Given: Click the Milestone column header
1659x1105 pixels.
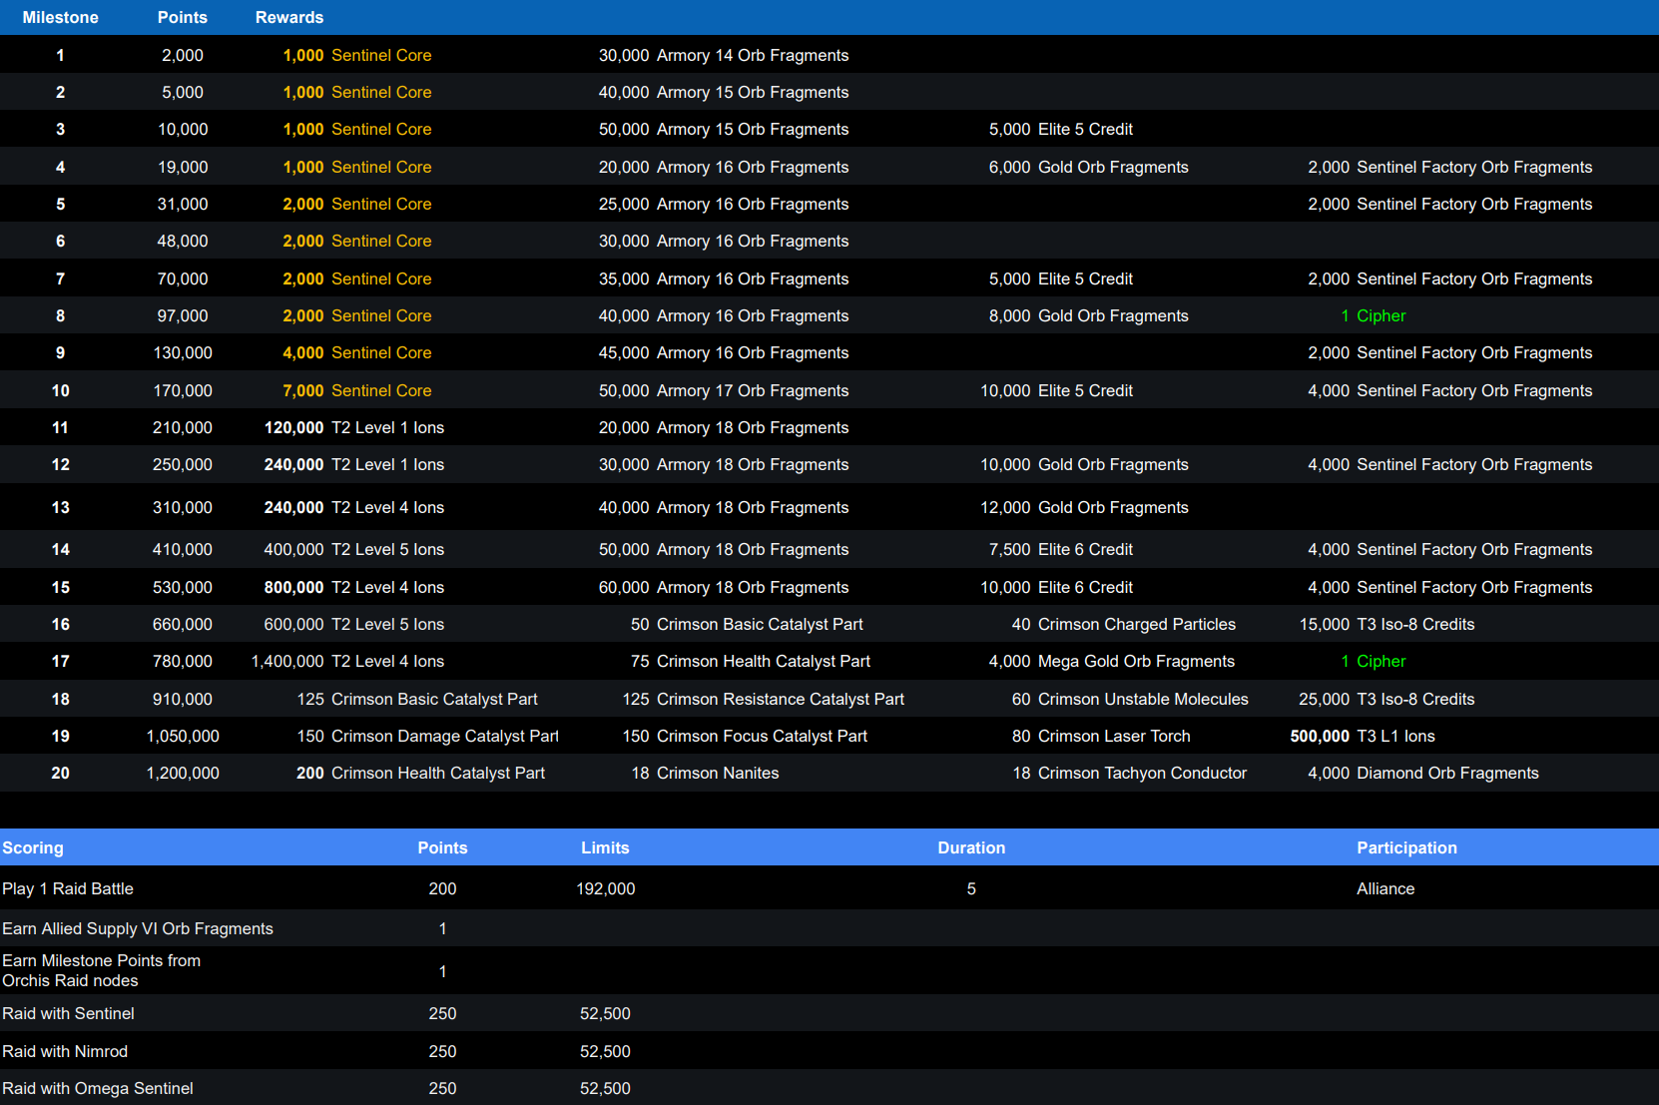Looking at the screenshot, I should click(60, 17).
